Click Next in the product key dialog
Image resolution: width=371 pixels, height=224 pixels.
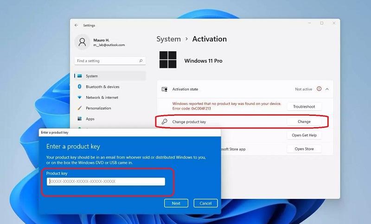click(x=176, y=203)
